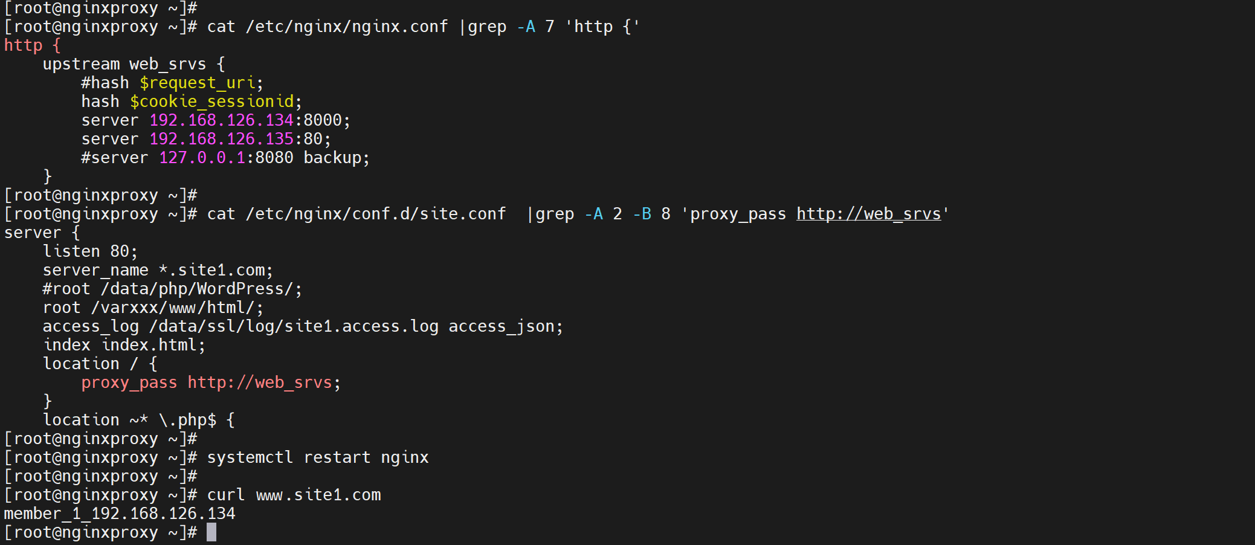Viewport: 1255px width, 545px height.
Task: Click the 192.168.126.135 server IP address
Action: 221,139
